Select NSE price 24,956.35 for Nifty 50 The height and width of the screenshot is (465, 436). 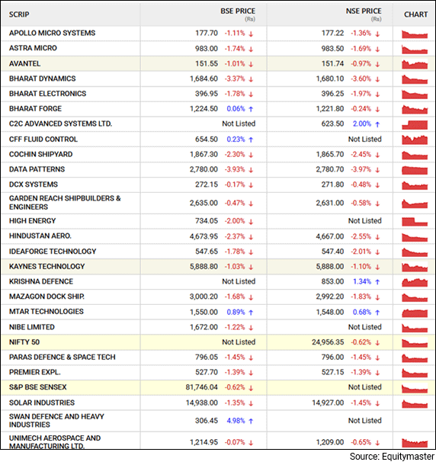[328, 342]
